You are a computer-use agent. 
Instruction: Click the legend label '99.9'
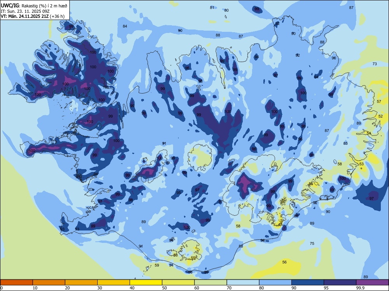tap(360, 288)
